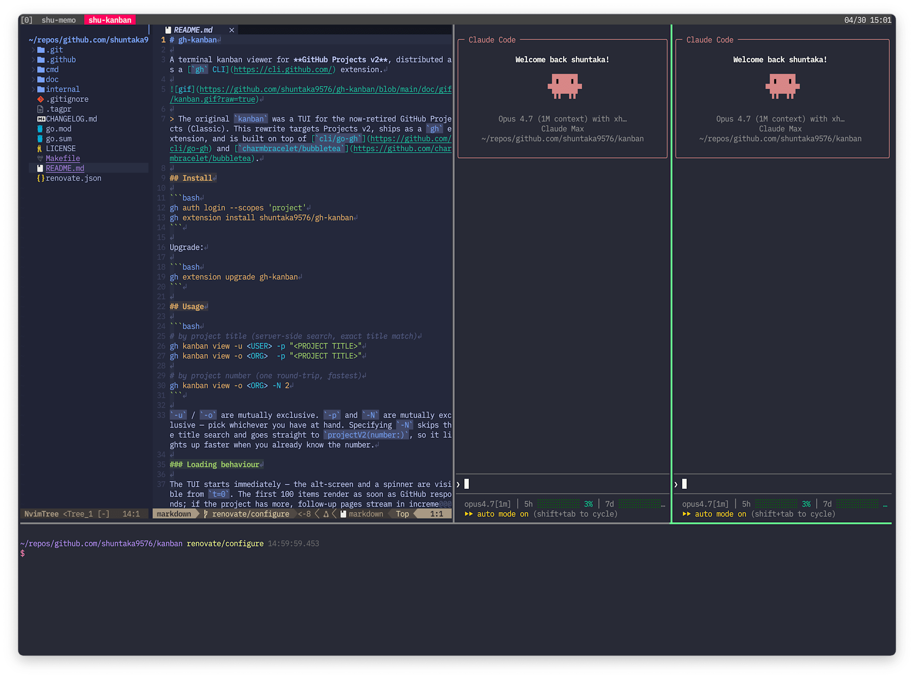Open CHANGELOG.md in the file tree
This screenshot has height=678, width=914.
pyautogui.click(x=71, y=119)
